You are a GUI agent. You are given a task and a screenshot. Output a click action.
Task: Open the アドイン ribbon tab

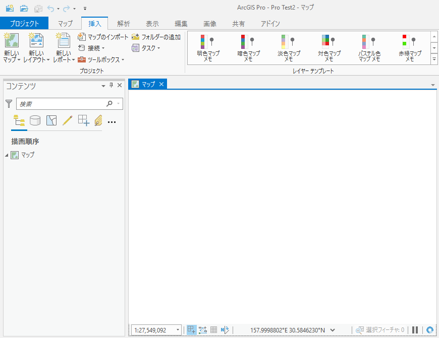(x=270, y=24)
